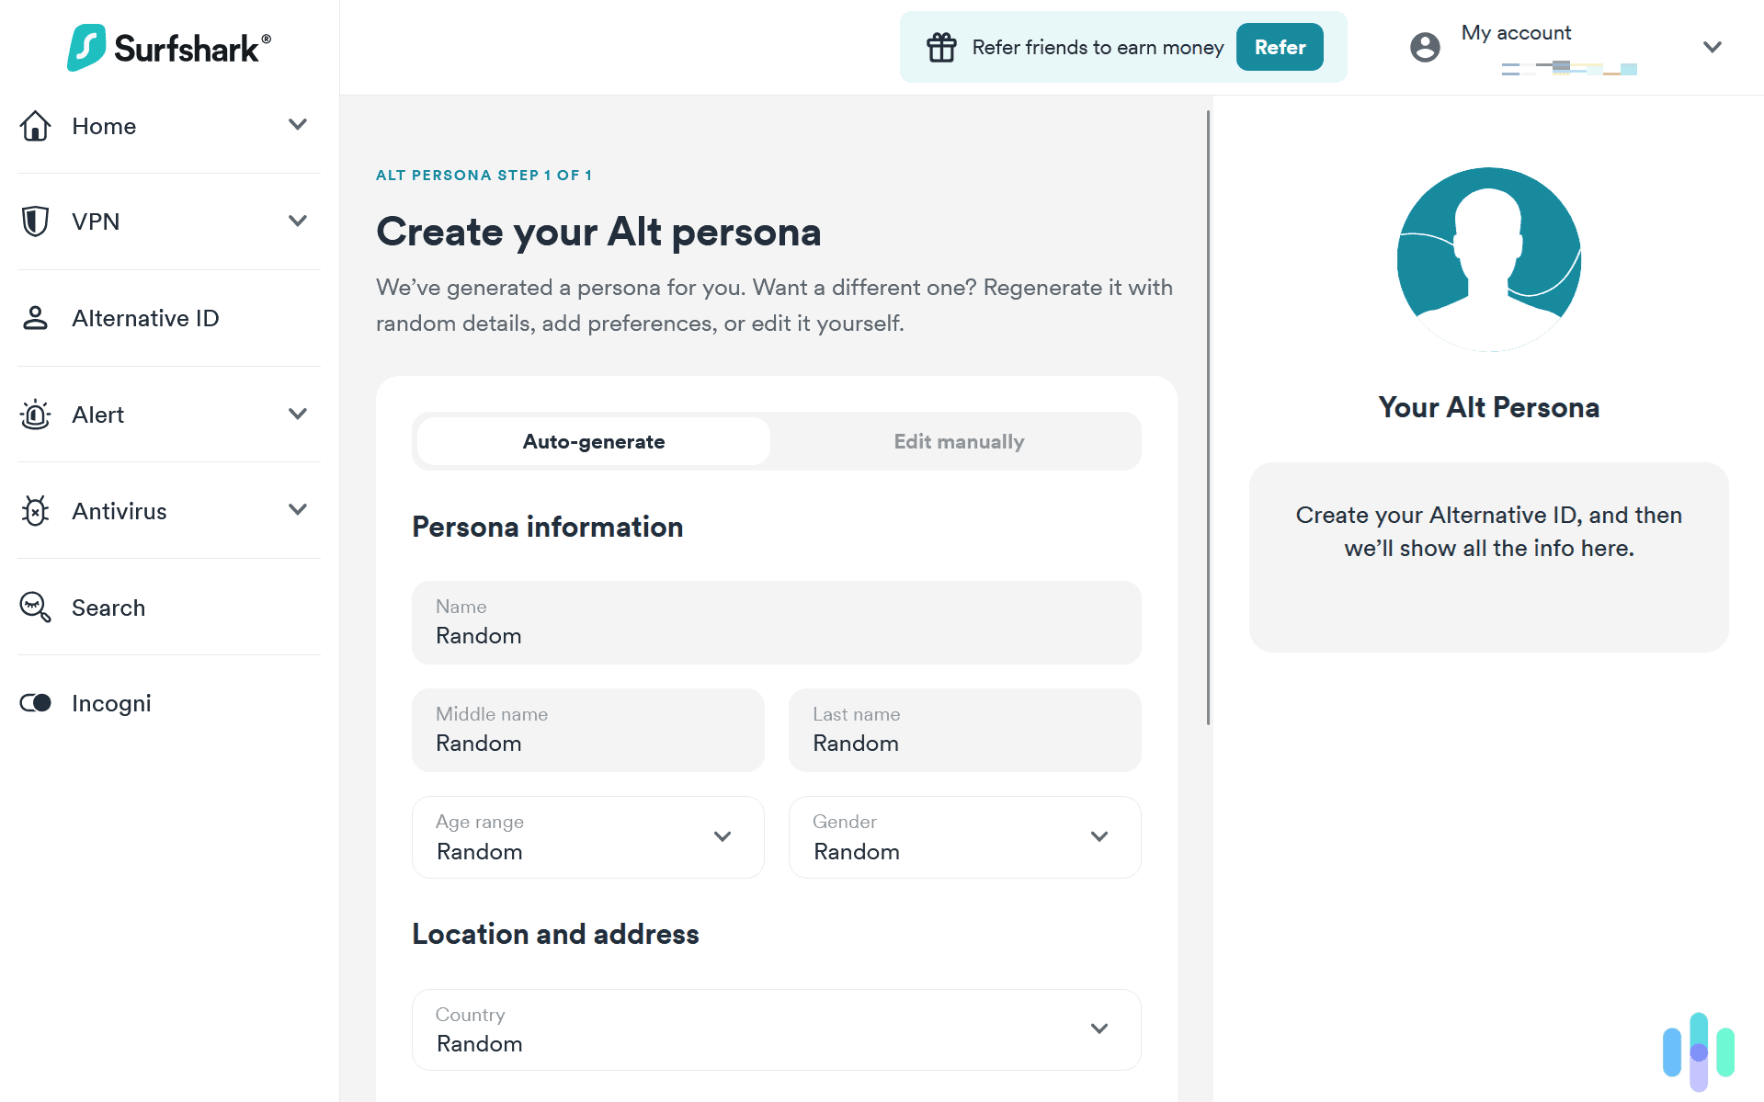Screen dimensions: 1764x1102
Task: Click the Surfshark logo
Action: [167, 47]
